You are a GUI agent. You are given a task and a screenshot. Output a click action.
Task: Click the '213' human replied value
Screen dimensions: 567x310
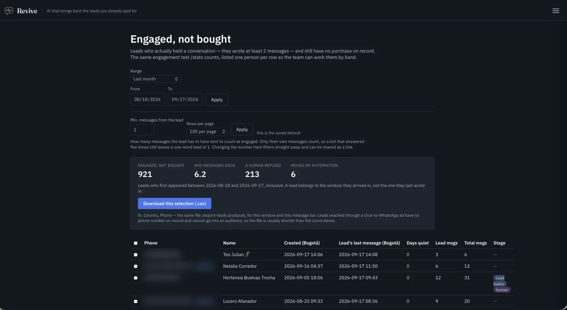click(252, 174)
